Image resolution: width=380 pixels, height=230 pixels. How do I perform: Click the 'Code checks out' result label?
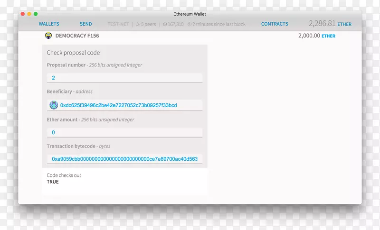pos(64,175)
